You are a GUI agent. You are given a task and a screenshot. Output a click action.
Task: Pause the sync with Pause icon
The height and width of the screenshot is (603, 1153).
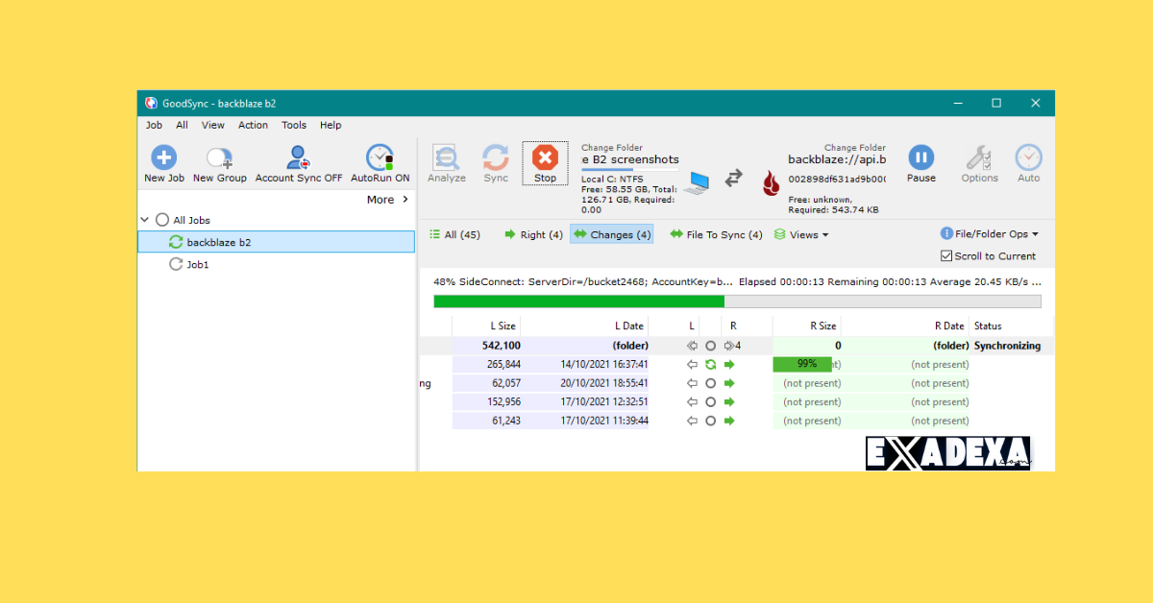(920, 158)
